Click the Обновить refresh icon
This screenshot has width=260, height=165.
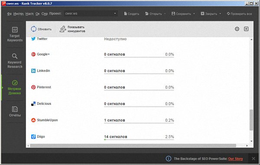click(33, 29)
